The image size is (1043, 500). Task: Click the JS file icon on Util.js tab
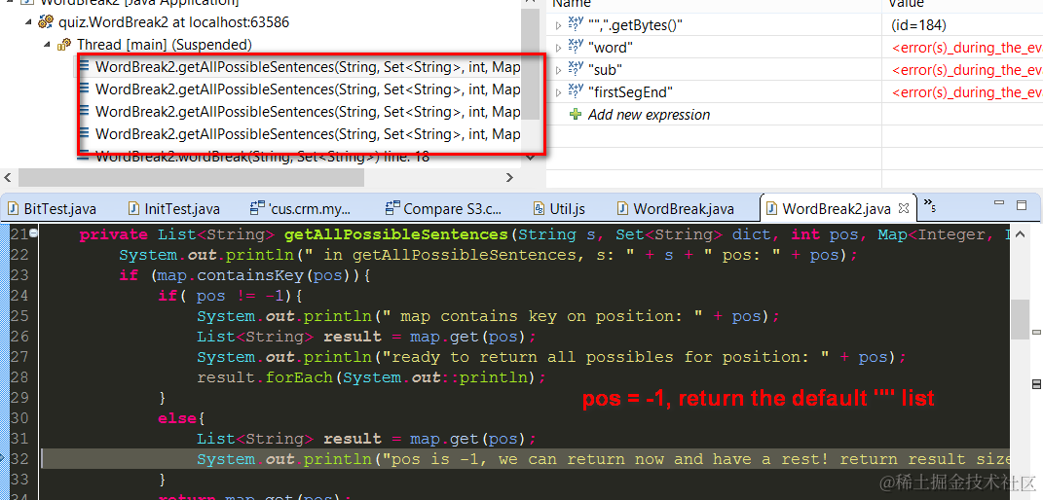[540, 209]
